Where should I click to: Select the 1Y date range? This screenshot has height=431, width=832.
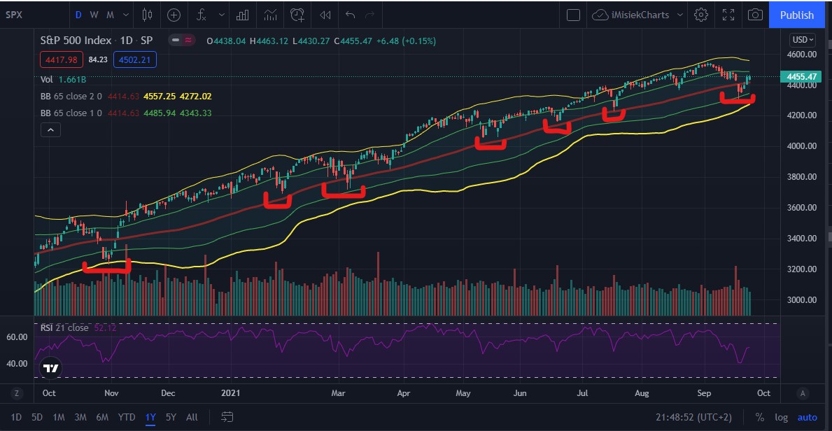150,417
